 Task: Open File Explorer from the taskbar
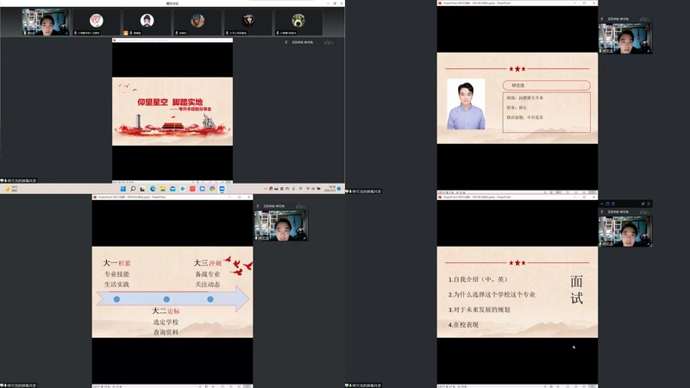pos(164,188)
